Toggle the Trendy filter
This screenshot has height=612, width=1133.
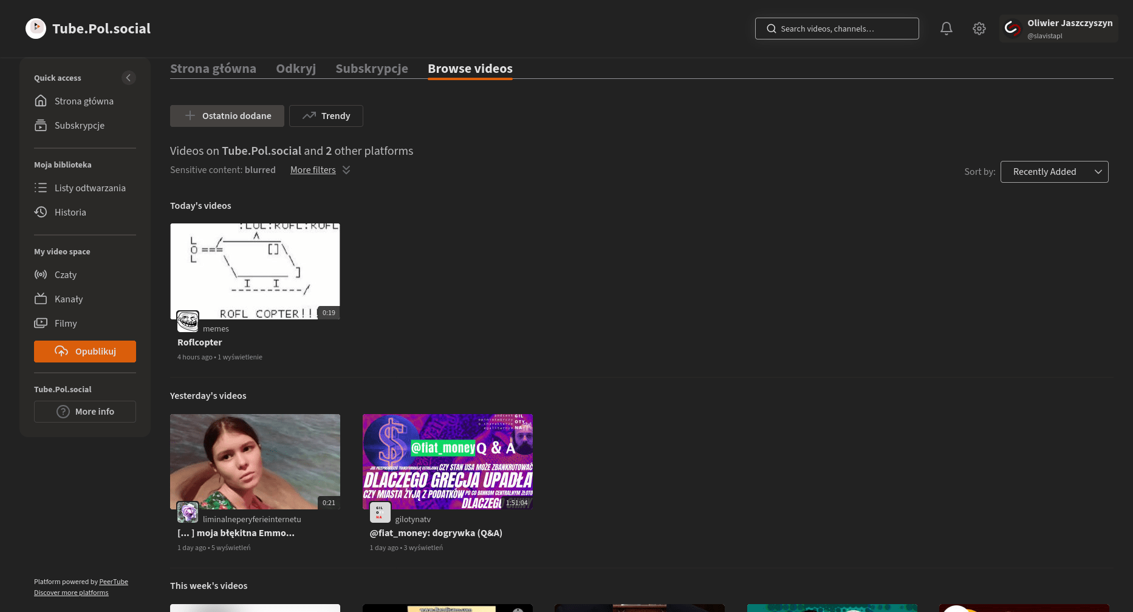click(326, 116)
